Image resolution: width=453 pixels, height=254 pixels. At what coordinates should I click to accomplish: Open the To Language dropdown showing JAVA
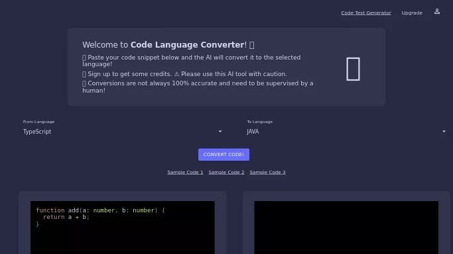pos(346,132)
